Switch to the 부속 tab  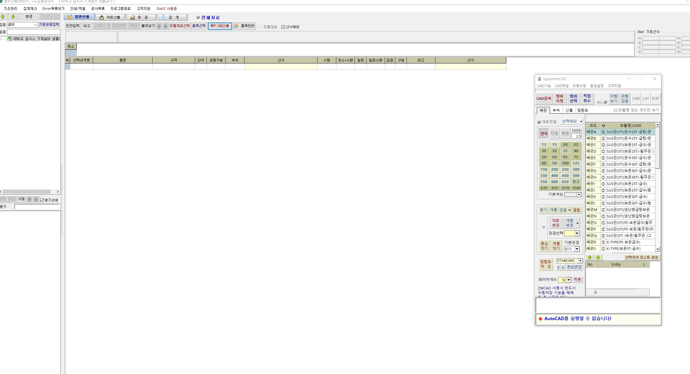click(556, 110)
